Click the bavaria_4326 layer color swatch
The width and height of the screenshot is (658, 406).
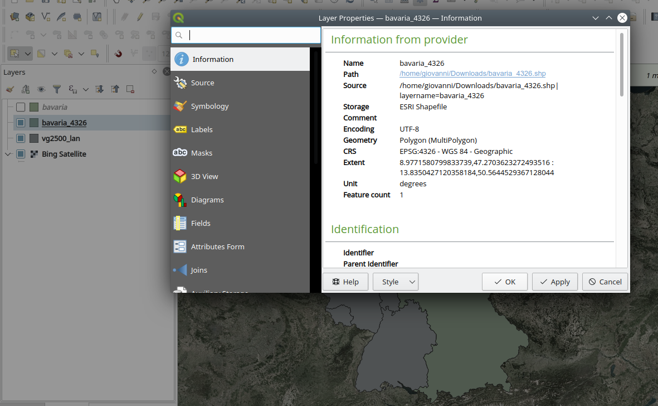tap(34, 123)
